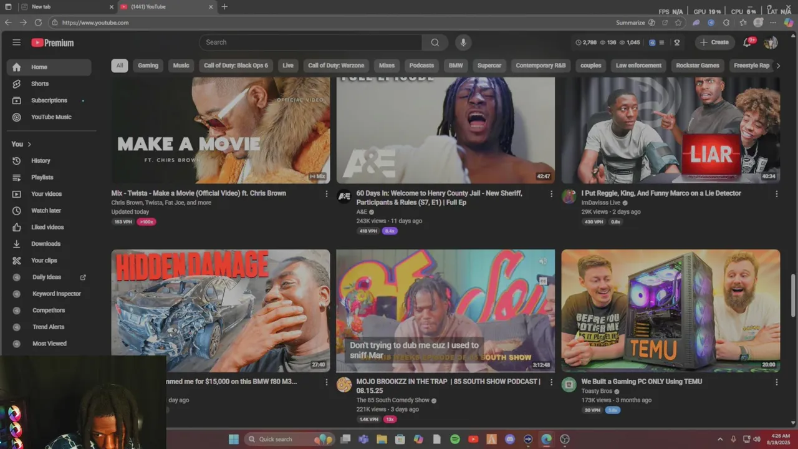Open options menu for MOJO BROOKZZ video
Screen dimensions: 798x449
551,382
